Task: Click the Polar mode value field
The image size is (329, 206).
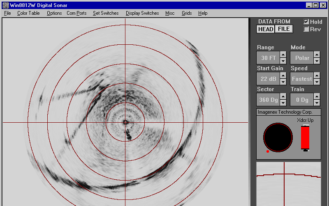Action: 302,58
